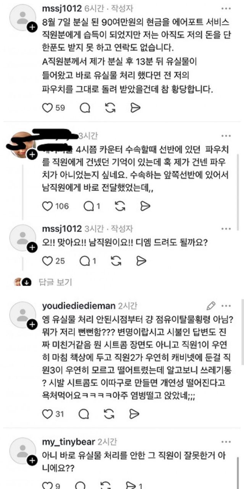Viewport: 244px width, 489px height.
Task: Open more options on youdiediedieman's comment
Action: (226, 306)
